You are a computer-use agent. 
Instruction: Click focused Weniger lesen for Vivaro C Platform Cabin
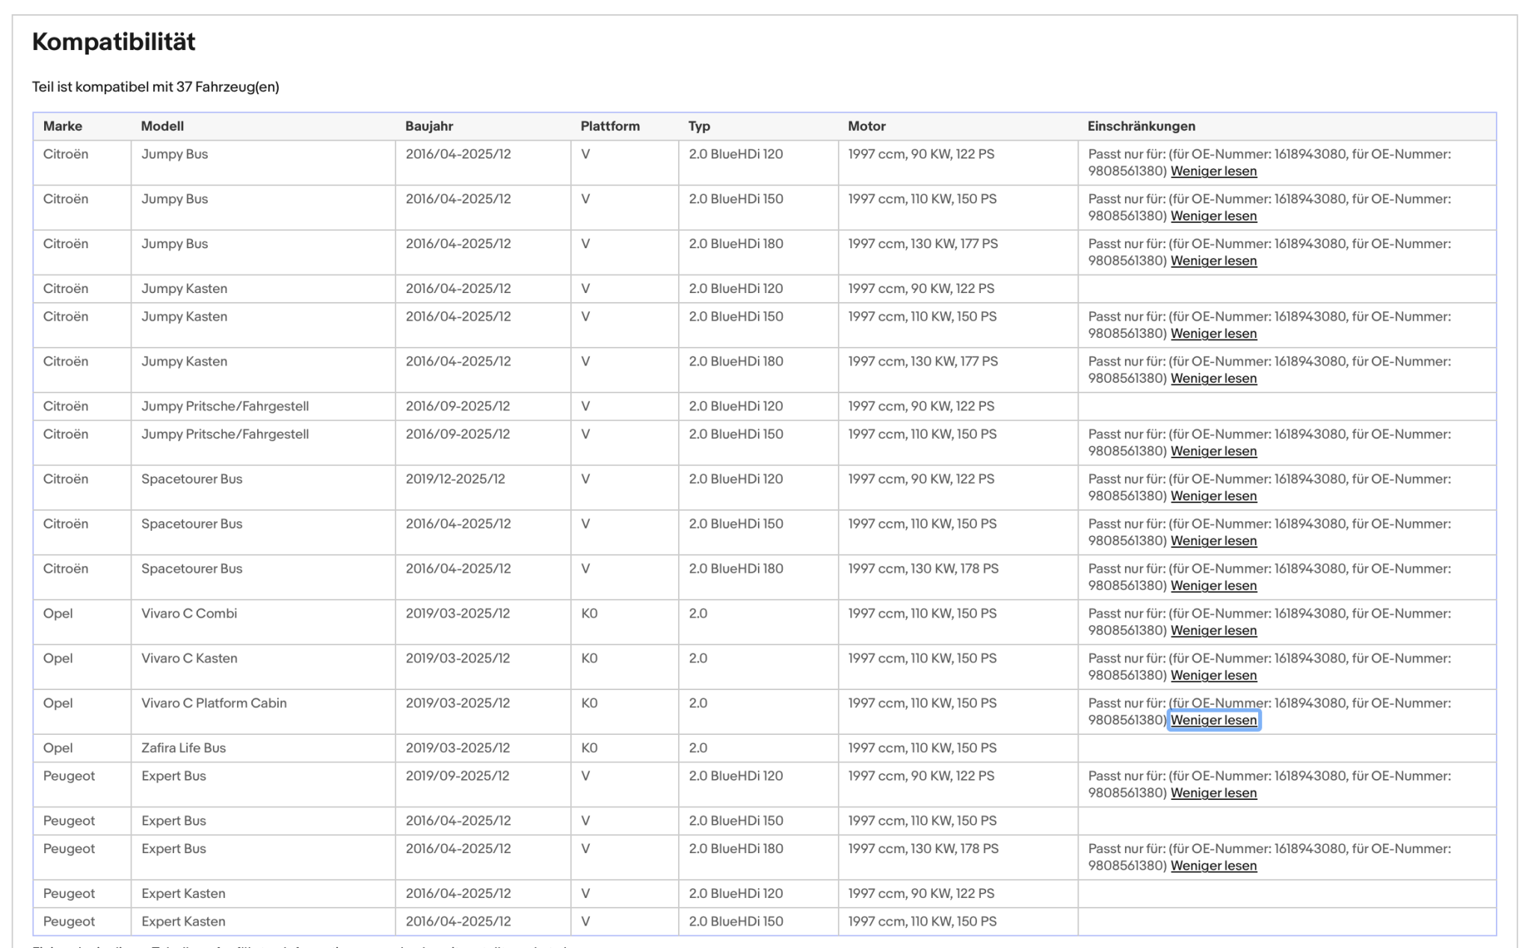point(1213,720)
